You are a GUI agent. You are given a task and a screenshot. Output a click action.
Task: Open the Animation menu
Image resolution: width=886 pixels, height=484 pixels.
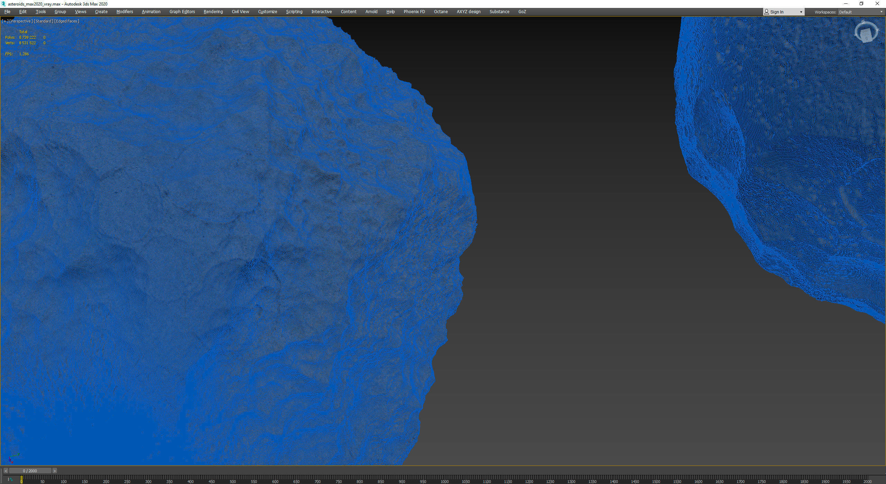click(x=151, y=12)
